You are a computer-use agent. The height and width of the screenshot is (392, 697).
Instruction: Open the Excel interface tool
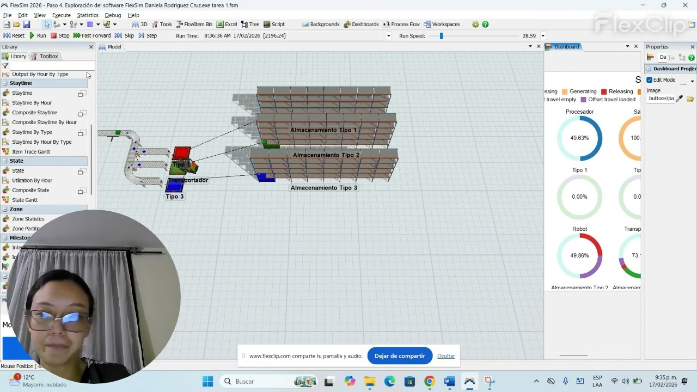pyautogui.click(x=227, y=24)
